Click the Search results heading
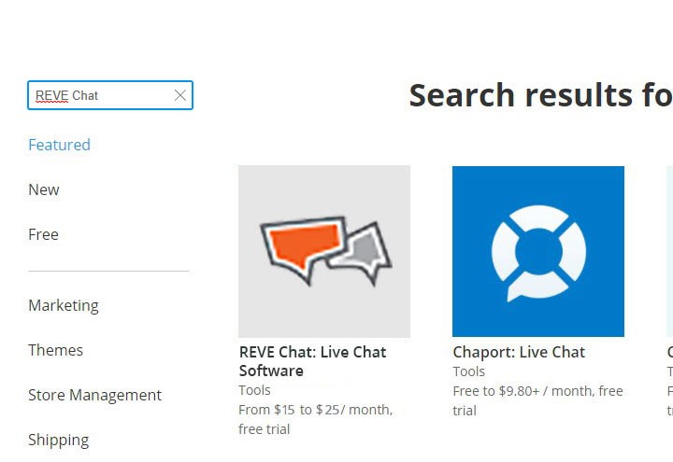The height and width of the screenshot is (462, 673). coord(539,95)
